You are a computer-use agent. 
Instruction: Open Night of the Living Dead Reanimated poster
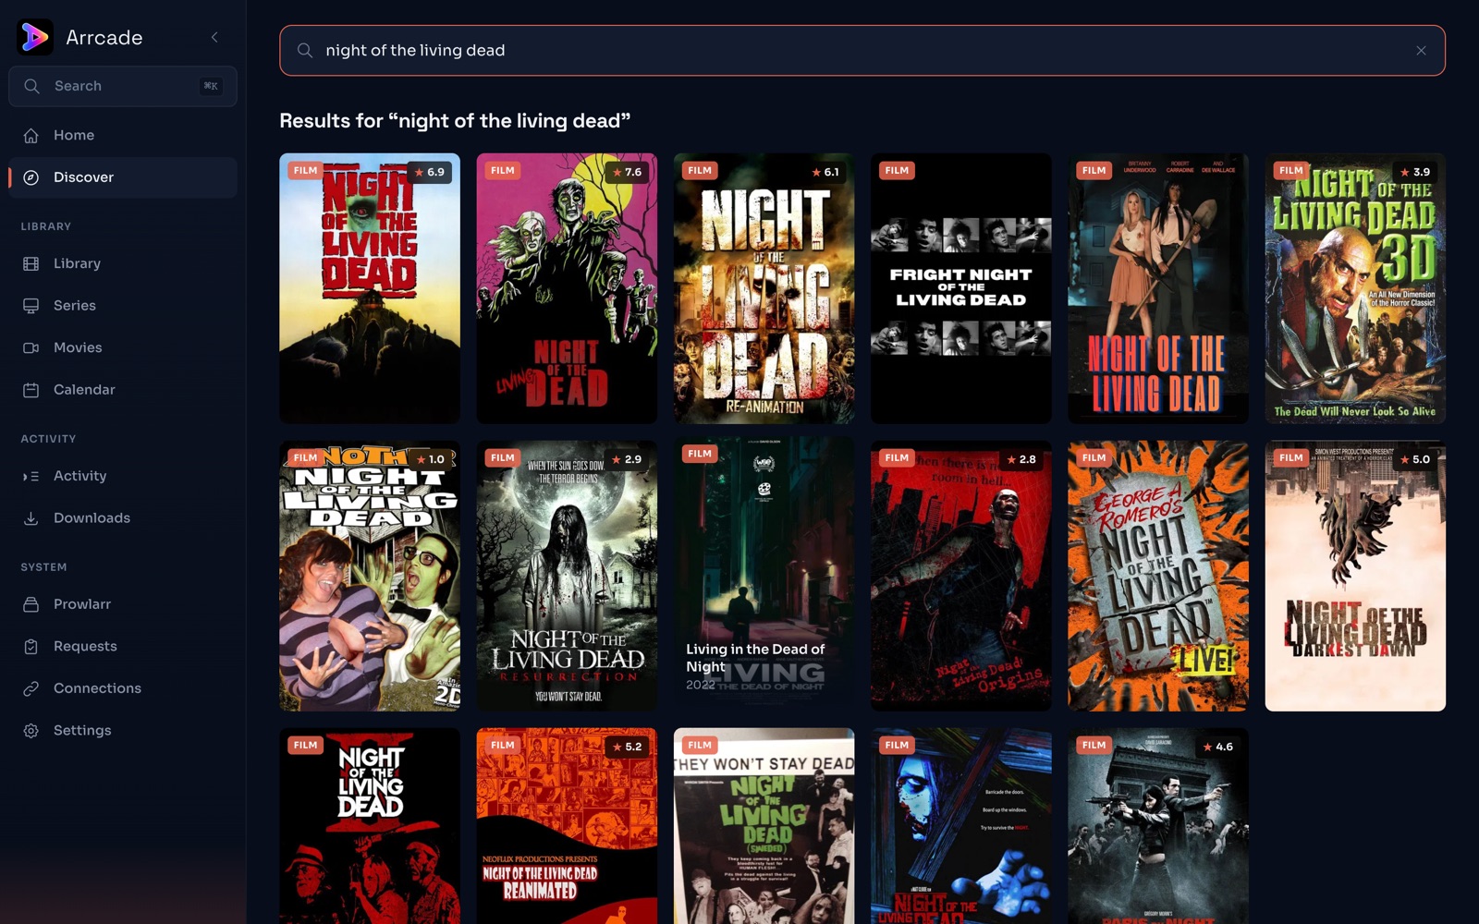point(567,826)
